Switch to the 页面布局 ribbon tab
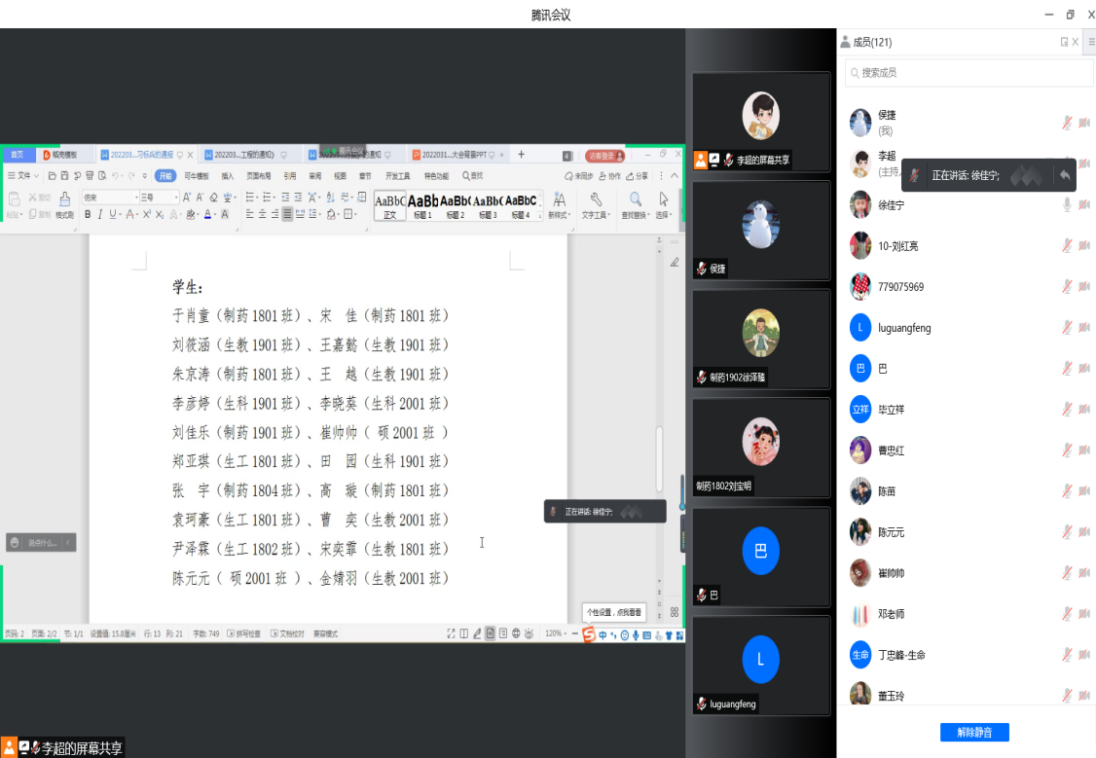Screen dimensions: 1096x758 point(259,176)
